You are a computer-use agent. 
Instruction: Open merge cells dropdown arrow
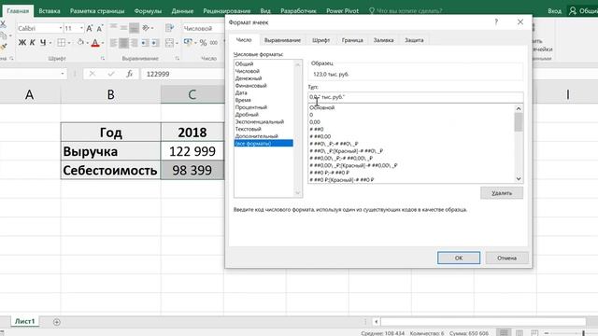pos(177,43)
